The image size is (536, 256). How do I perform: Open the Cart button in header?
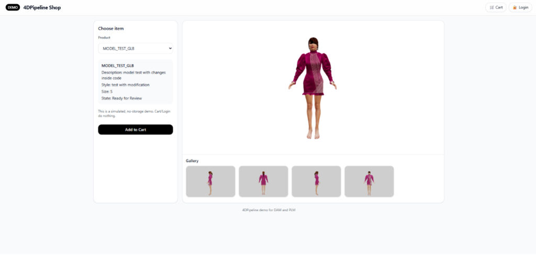(496, 7)
